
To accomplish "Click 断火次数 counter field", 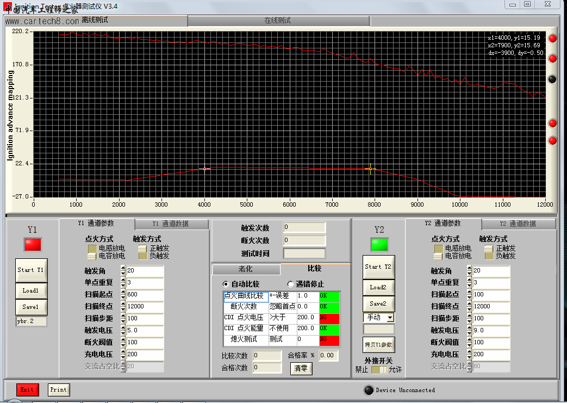I will [x=304, y=240].
